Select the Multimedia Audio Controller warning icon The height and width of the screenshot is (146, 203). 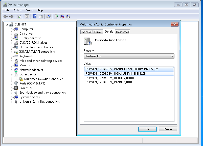click(21, 79)
